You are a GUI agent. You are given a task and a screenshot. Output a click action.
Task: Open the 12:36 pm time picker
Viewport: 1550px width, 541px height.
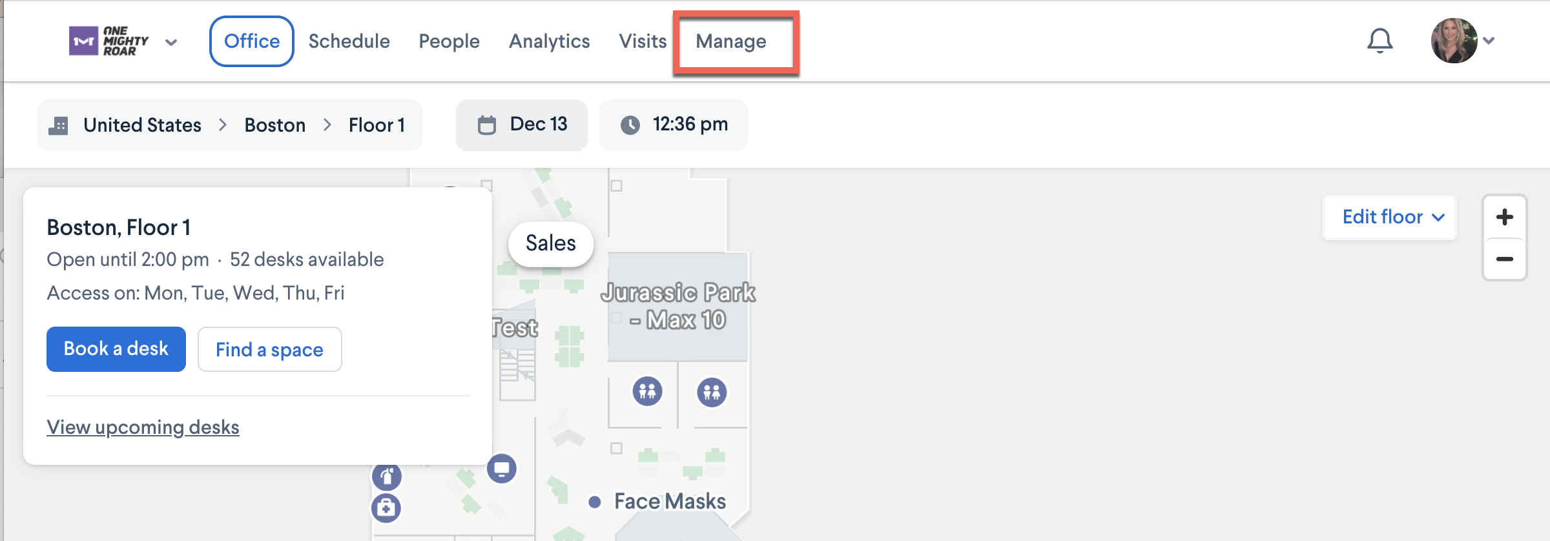[674, 125]
